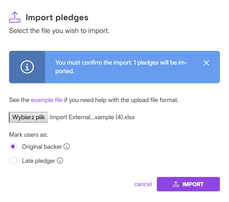Click the 'Mark users as:' label
Image resolution: width=229 pixels, height=202 pixels.
28,134
